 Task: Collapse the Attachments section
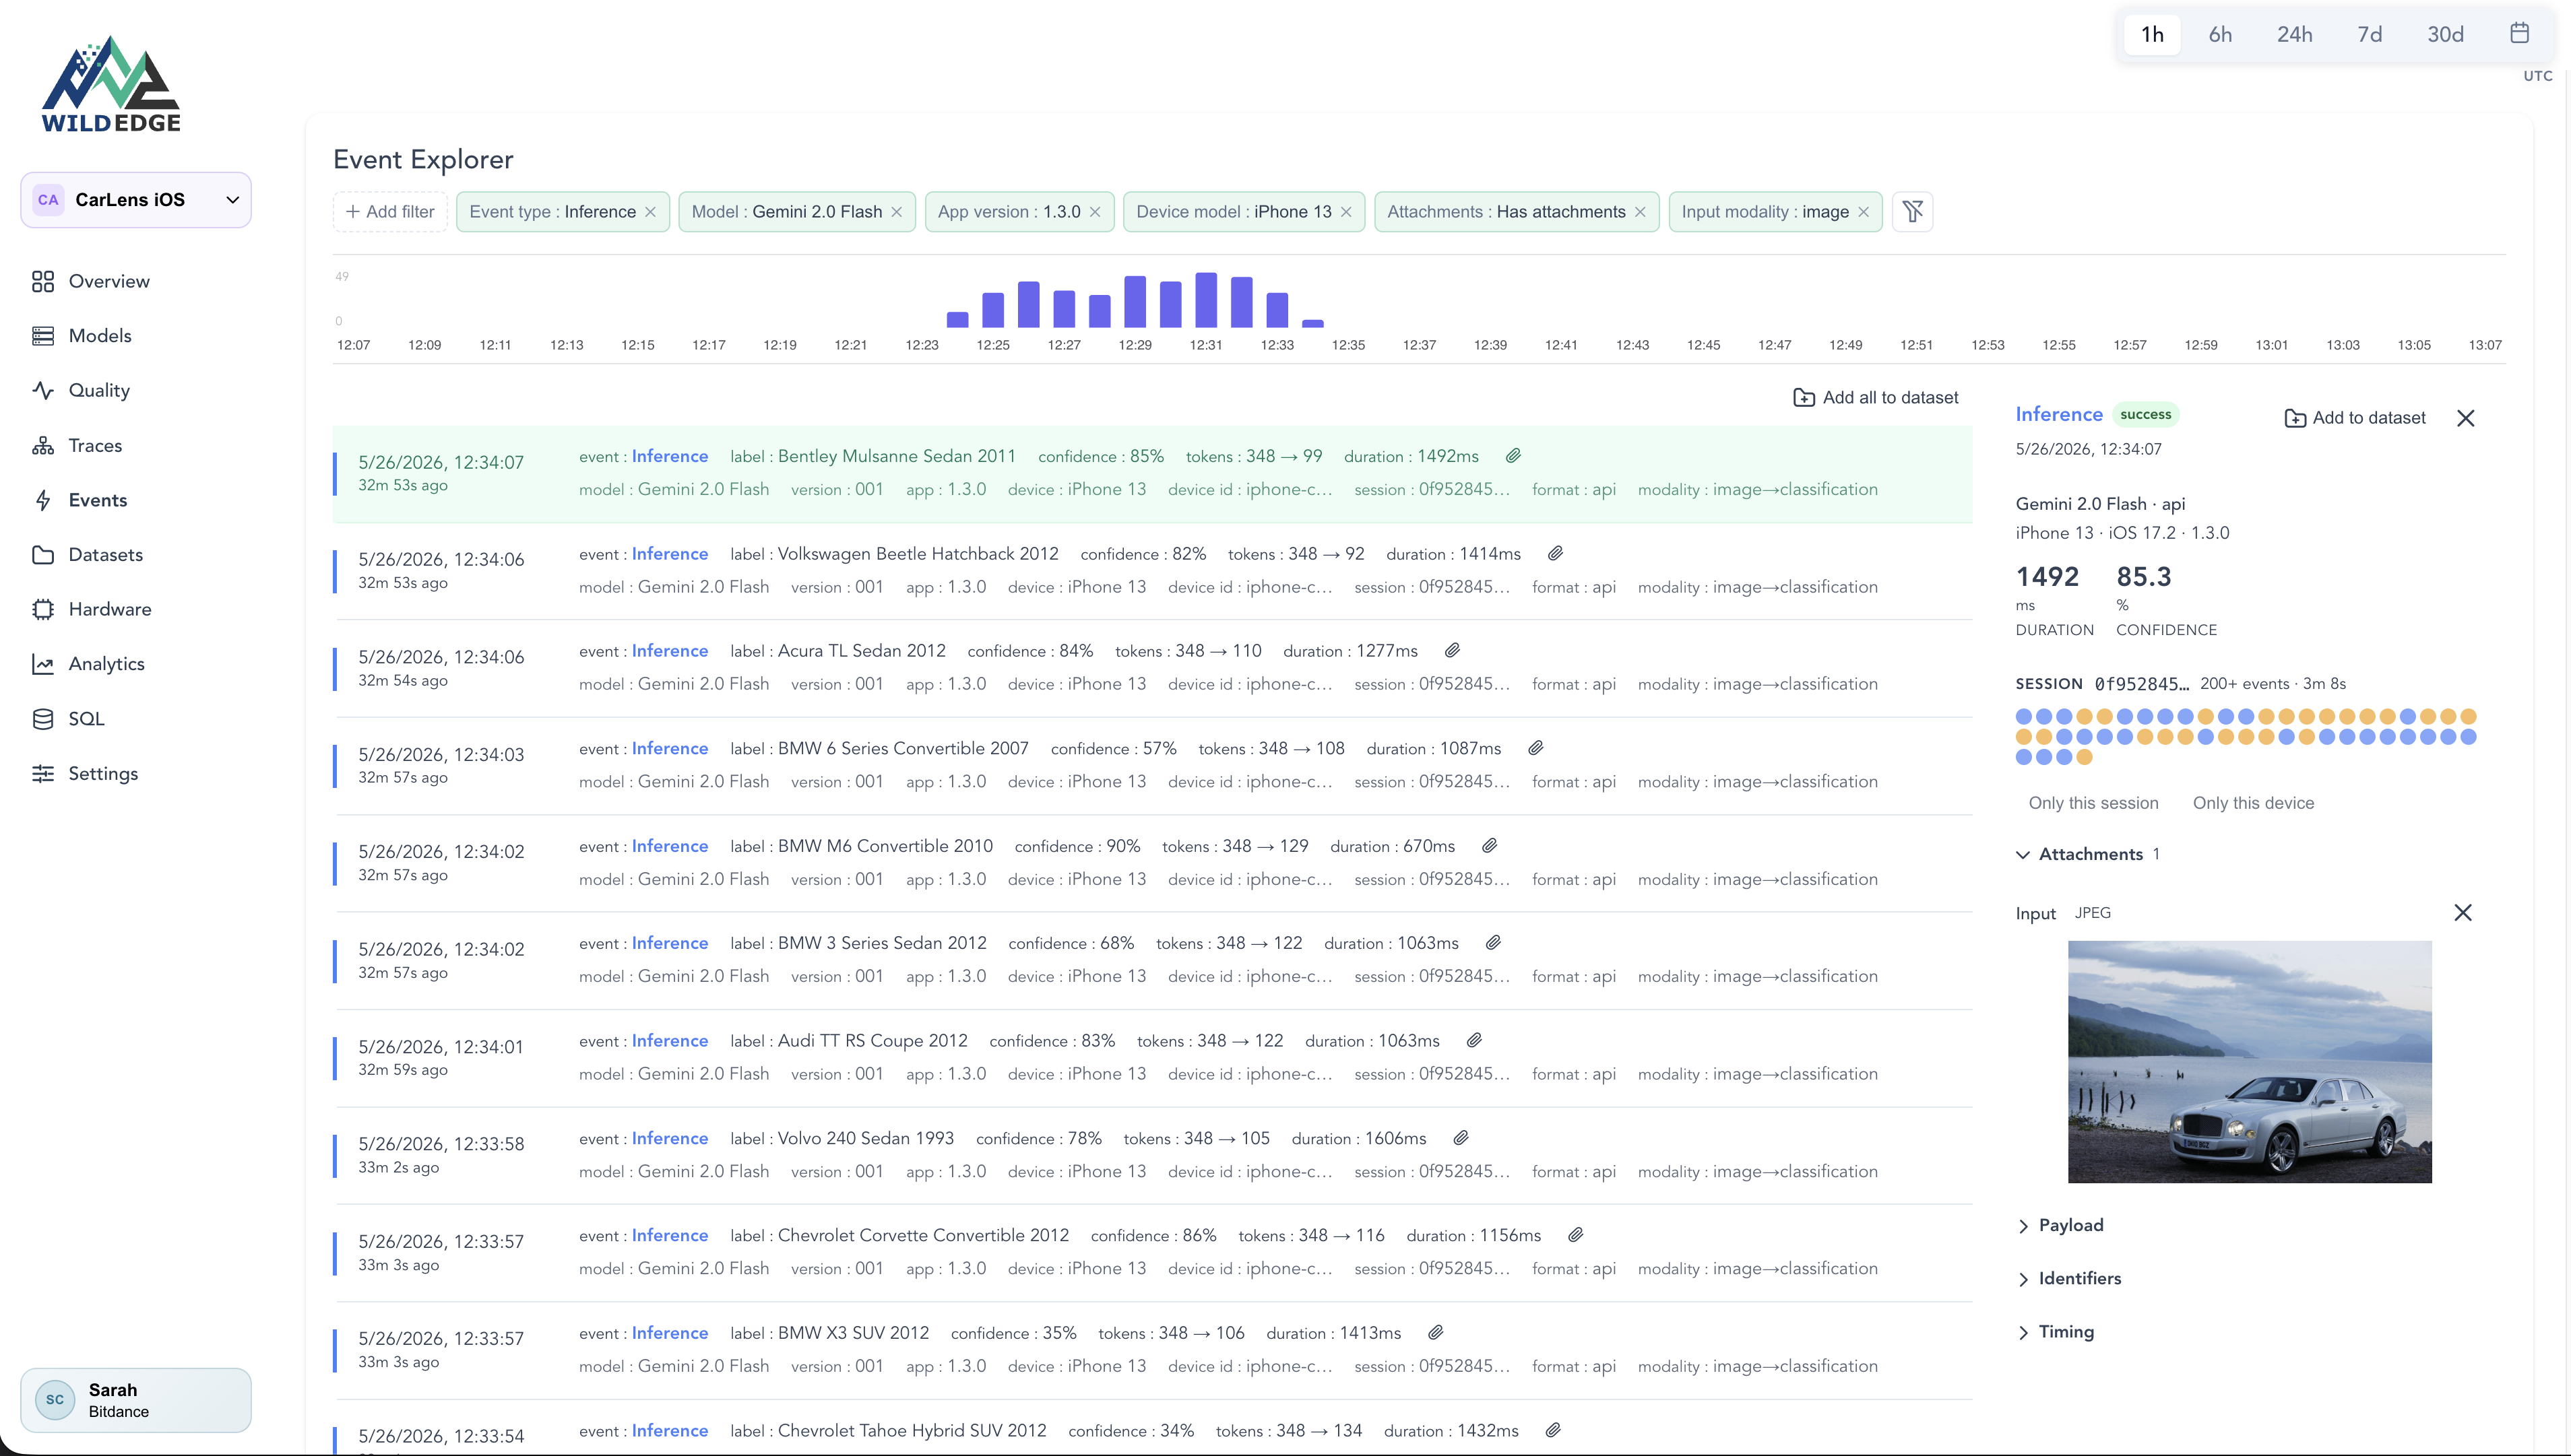pos(2087,854)
